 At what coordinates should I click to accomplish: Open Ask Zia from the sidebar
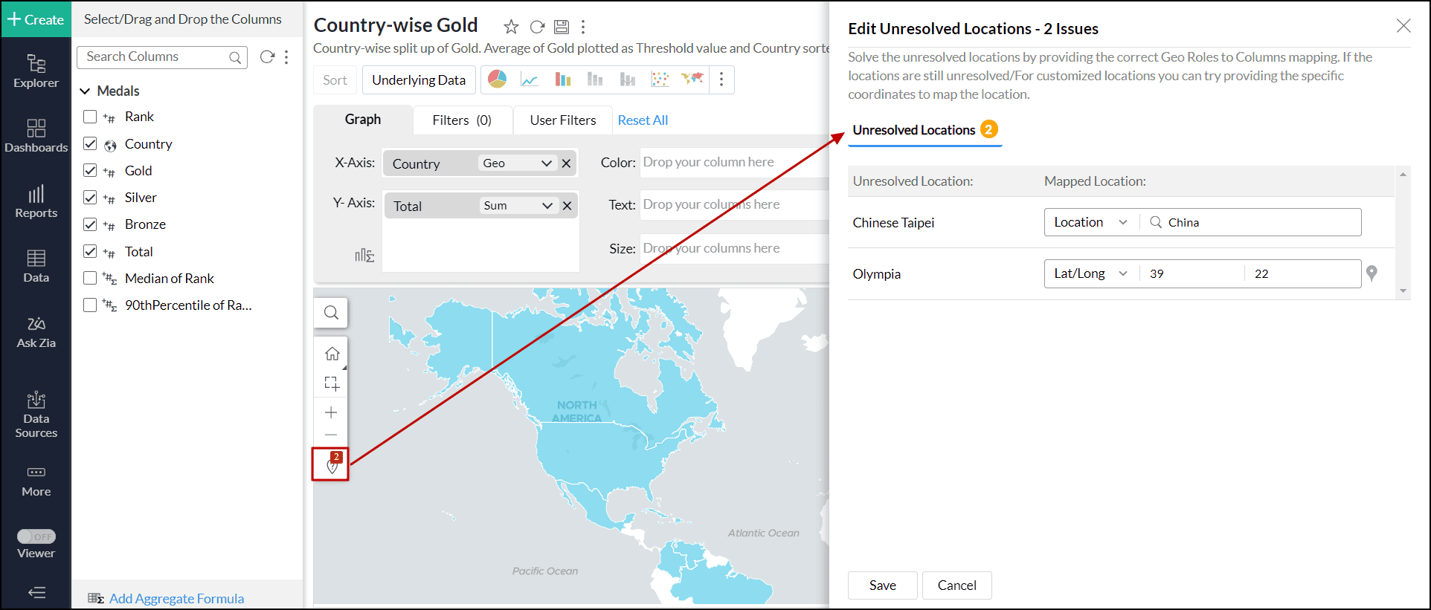[36, 332]
